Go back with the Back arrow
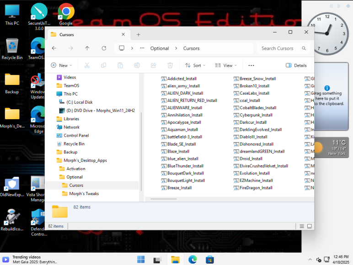Screen dimensions: 353x265 54,48
